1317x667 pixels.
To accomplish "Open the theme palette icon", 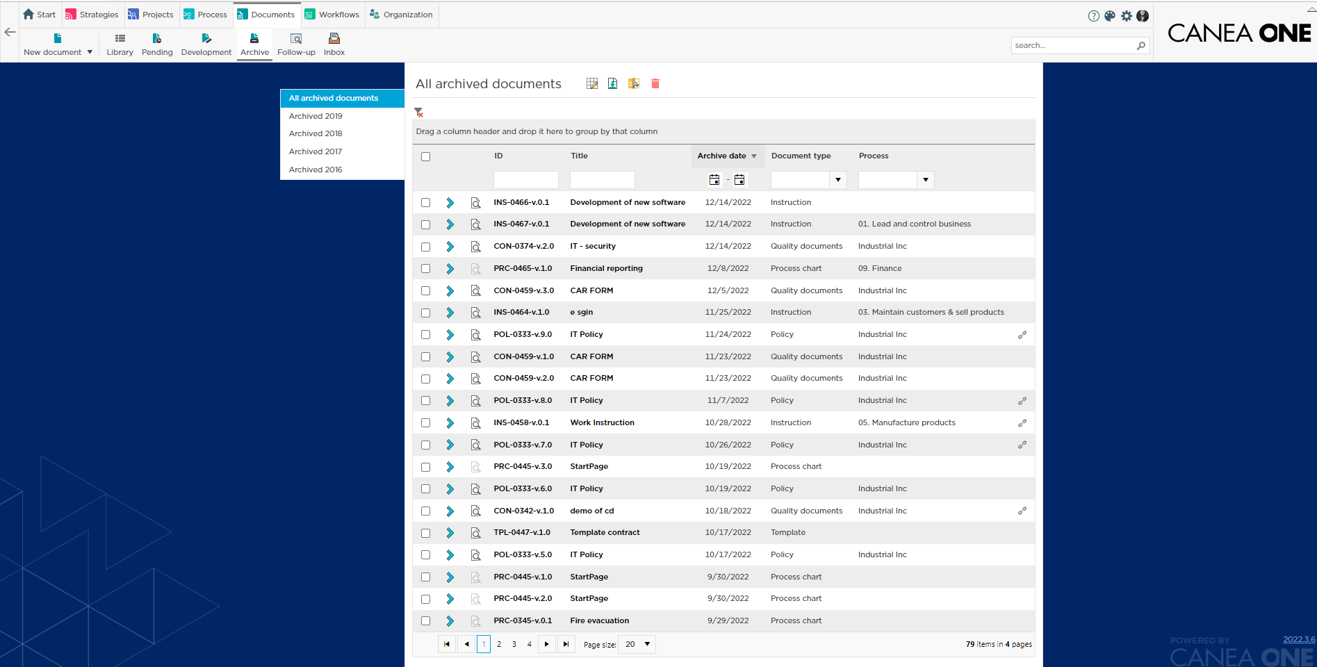I will [1109, 15].
